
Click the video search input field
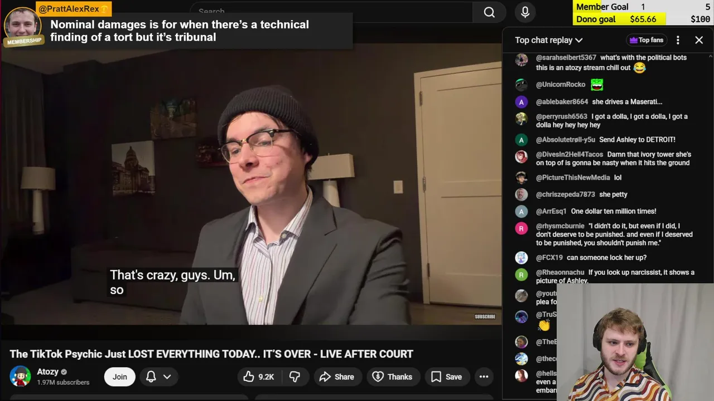point(331,12)
